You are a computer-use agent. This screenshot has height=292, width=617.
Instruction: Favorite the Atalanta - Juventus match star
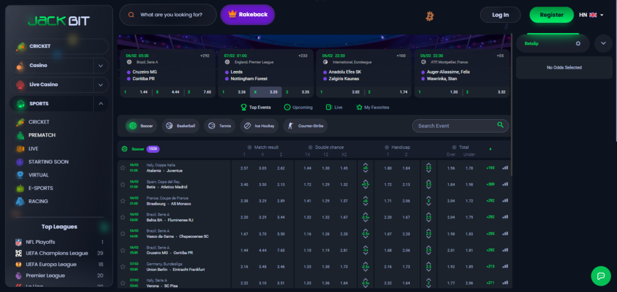(x=123, y=168)
